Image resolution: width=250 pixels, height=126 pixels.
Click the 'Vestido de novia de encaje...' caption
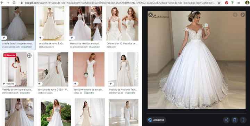tap(88, 90)
